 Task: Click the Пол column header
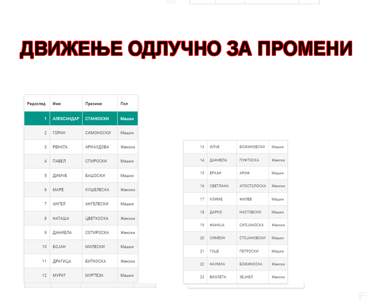(124, 104)
